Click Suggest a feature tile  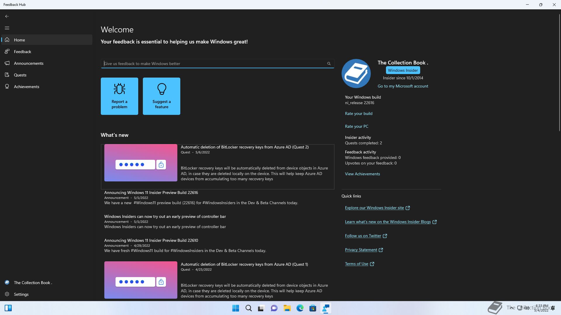pos(162,96)
